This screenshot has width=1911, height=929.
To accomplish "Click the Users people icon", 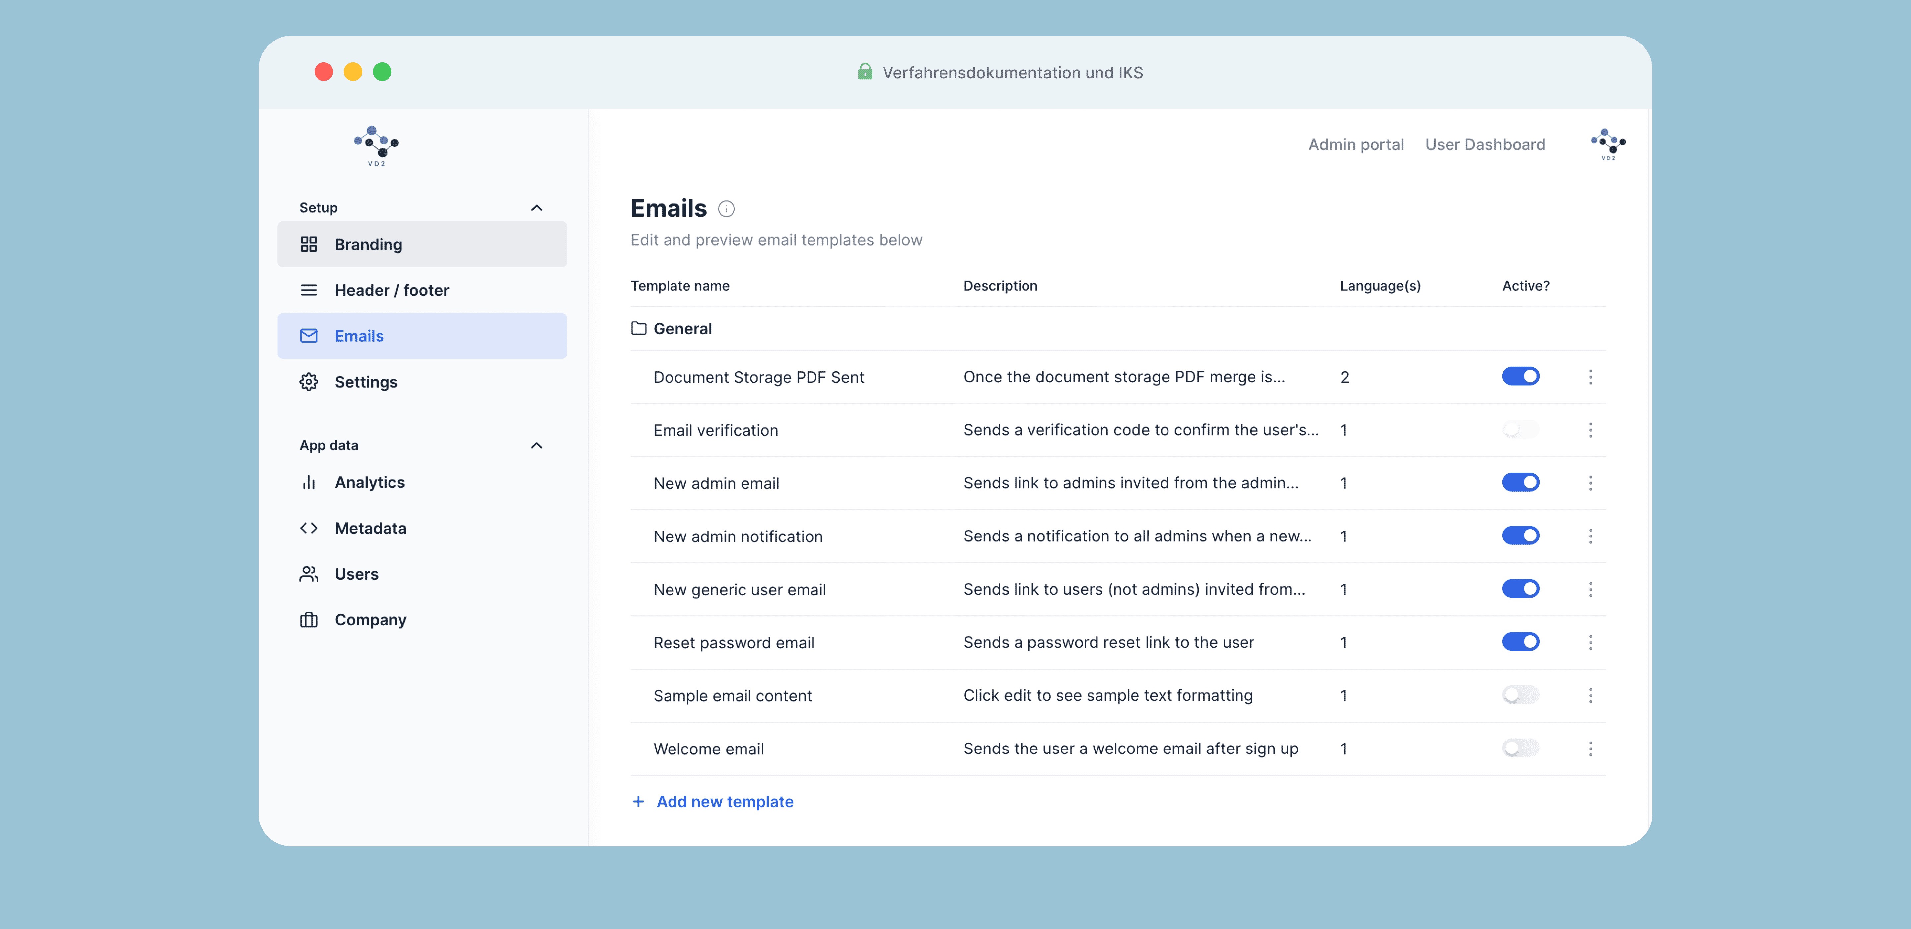I will point(309,574).
